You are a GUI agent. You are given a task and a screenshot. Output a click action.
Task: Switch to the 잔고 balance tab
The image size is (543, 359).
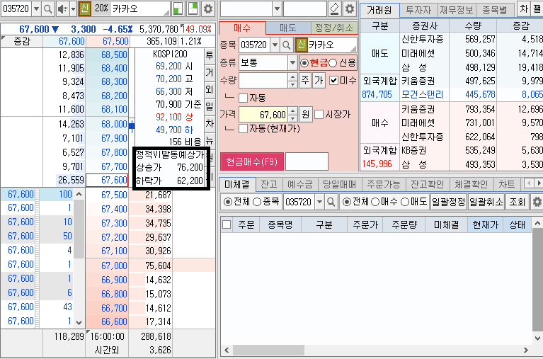pos(269,184)
